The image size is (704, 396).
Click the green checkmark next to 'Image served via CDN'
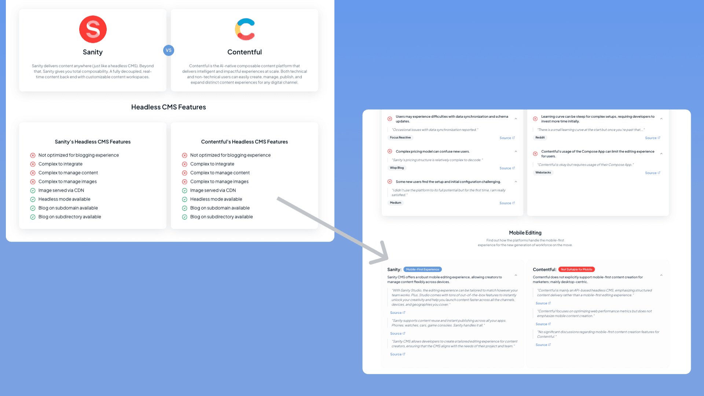coord(32,190)
